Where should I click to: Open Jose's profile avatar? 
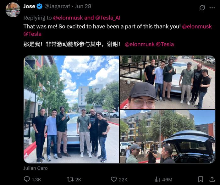pyautogui.click(x=13, y=10)
